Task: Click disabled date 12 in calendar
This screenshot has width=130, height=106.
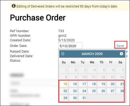Action: [x=101, y=77]
